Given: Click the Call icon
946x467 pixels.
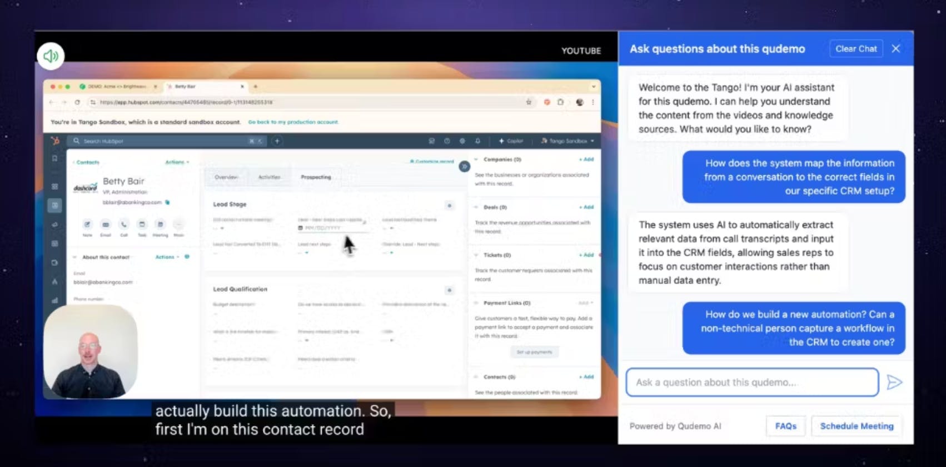Looking at the screenshot, I should (123, 225).
